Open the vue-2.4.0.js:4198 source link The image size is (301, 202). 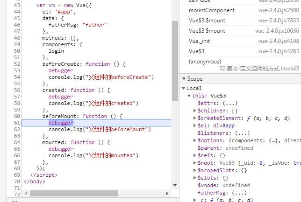(x=279, y=41)
